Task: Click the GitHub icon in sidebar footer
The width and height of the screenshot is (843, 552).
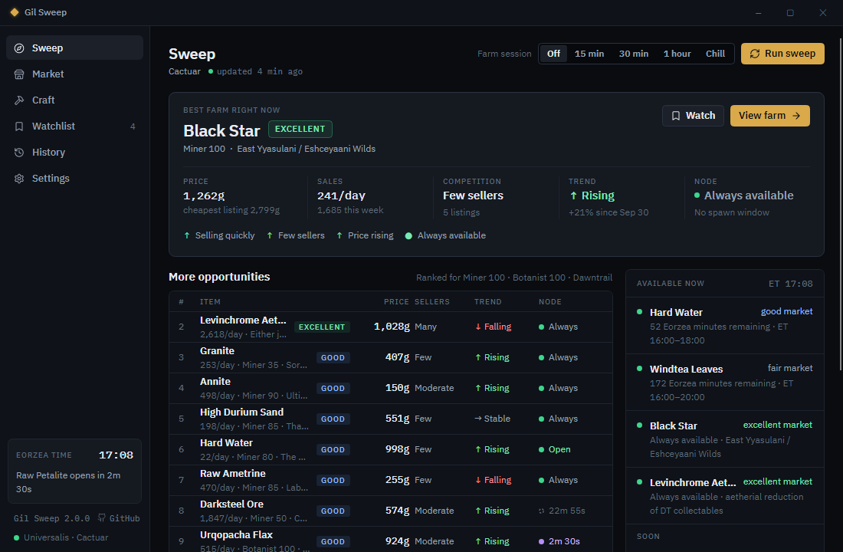Action: click(x=102, y=518)
